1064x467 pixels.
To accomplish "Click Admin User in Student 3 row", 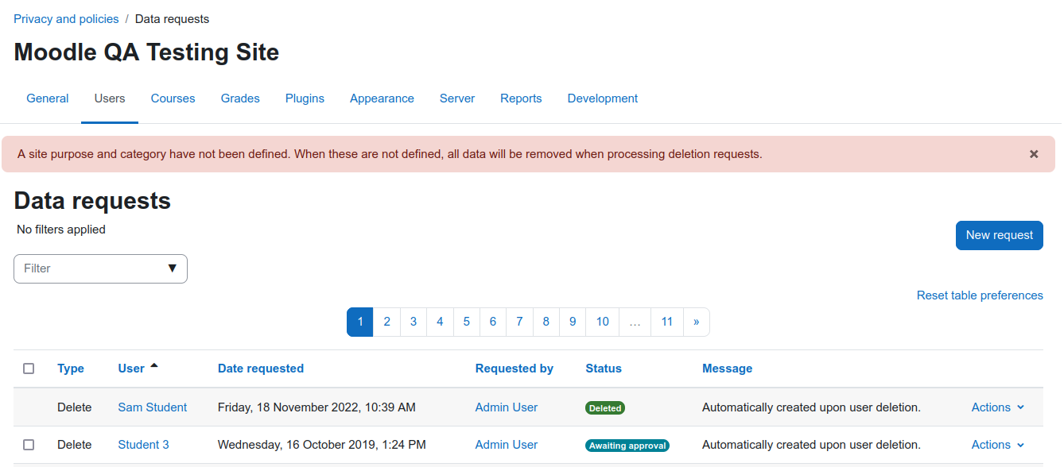I will coord(507,445).
